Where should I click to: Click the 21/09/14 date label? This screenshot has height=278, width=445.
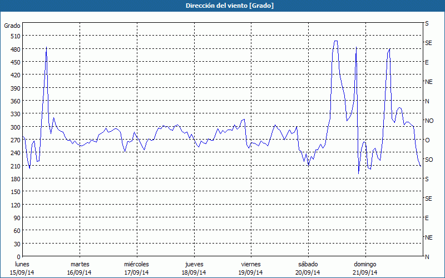tap(364, 272)
